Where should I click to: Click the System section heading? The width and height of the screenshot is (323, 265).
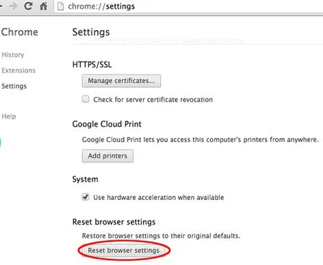coord(85,179)
